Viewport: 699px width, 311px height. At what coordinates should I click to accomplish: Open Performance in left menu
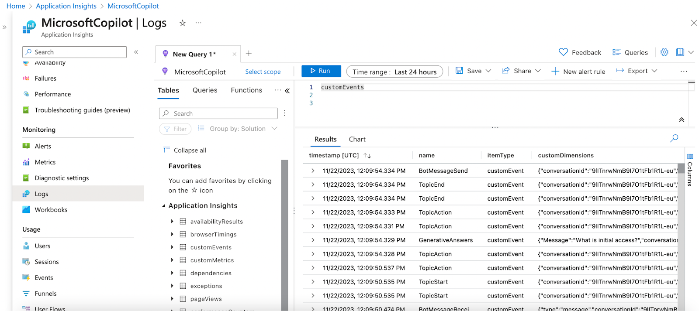coord(52,94)
